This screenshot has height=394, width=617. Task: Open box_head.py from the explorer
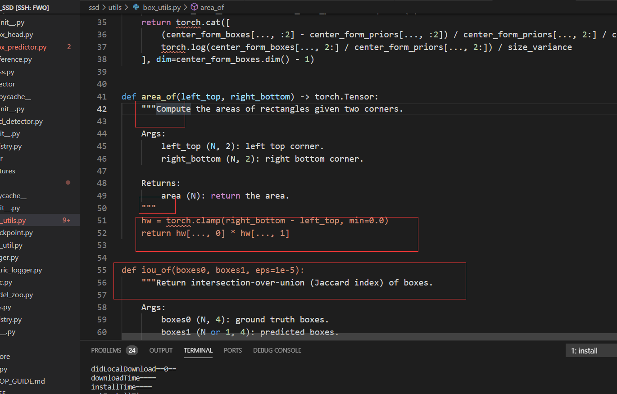(17, 34)
